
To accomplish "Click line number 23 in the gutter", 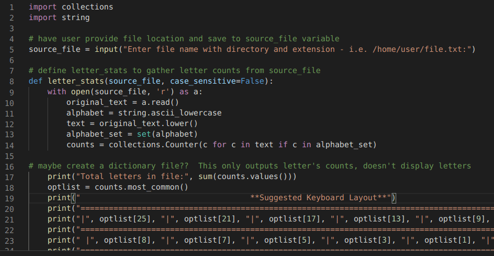I will point(8,240).
